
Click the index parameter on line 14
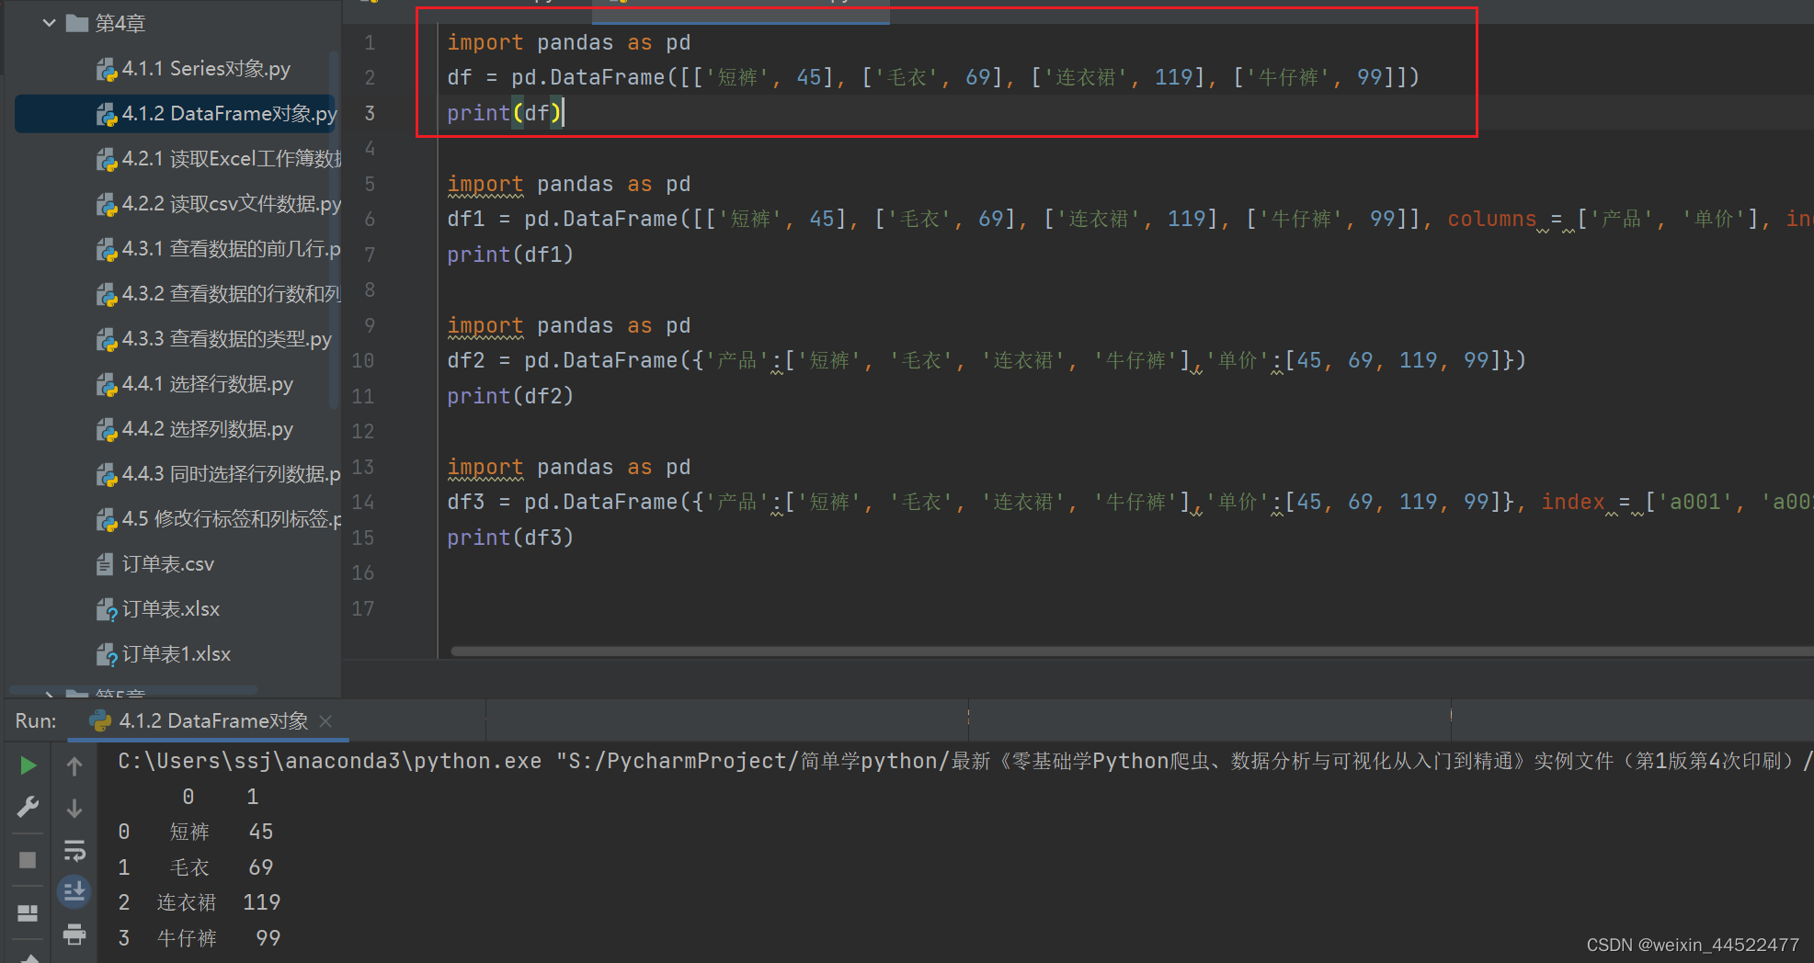point(1572,502)
